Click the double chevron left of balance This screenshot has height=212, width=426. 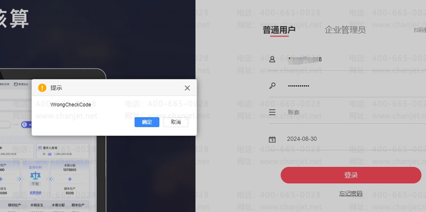click(x=19, y=179)
